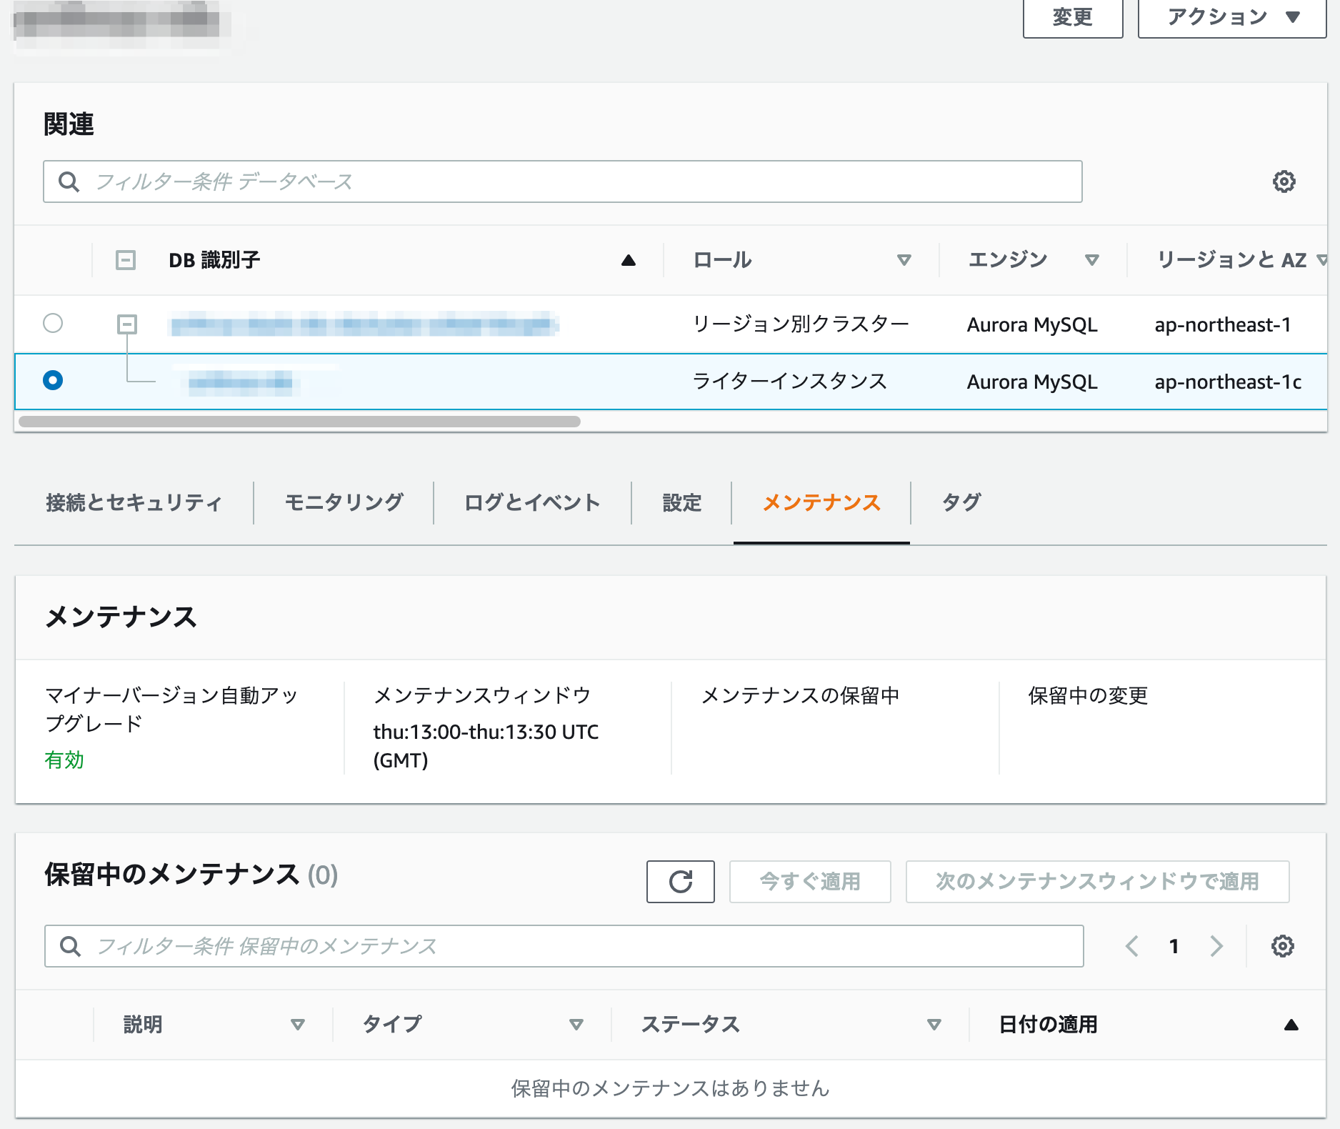
Task: Sort by ステータス column dropdown arrow
Action: click(934, 1025)
